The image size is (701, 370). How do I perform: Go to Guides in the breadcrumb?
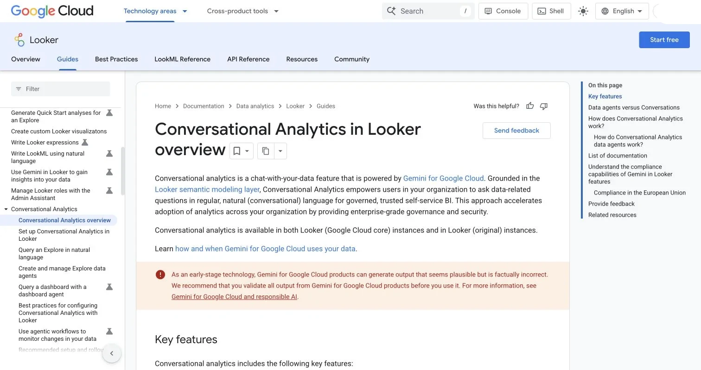tap(326, 106)
